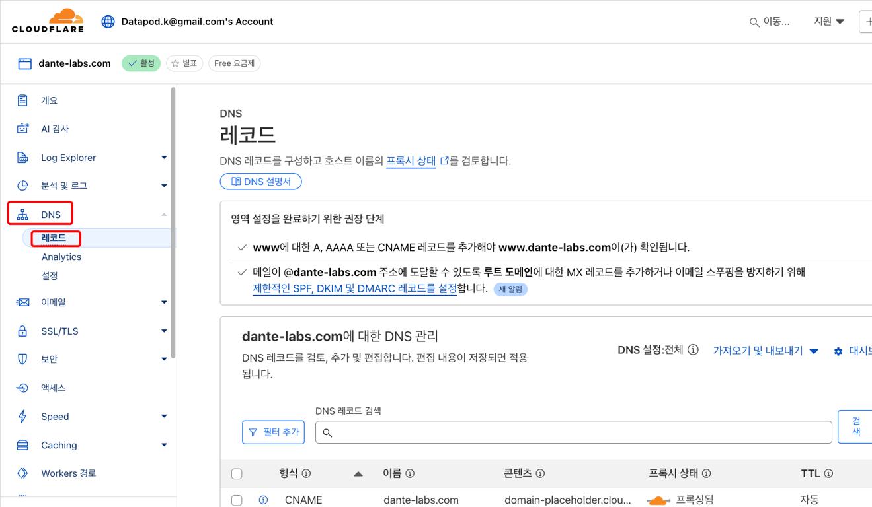Click the 대시보드 settings gear icon
This screenshot has height=507, width=872.
[x=838, y=351]
